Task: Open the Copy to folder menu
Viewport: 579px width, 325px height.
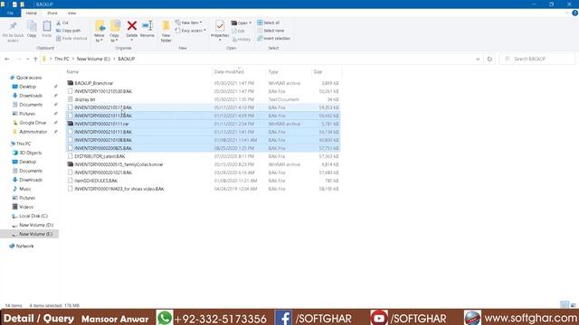Action: [x=115, y=32]
